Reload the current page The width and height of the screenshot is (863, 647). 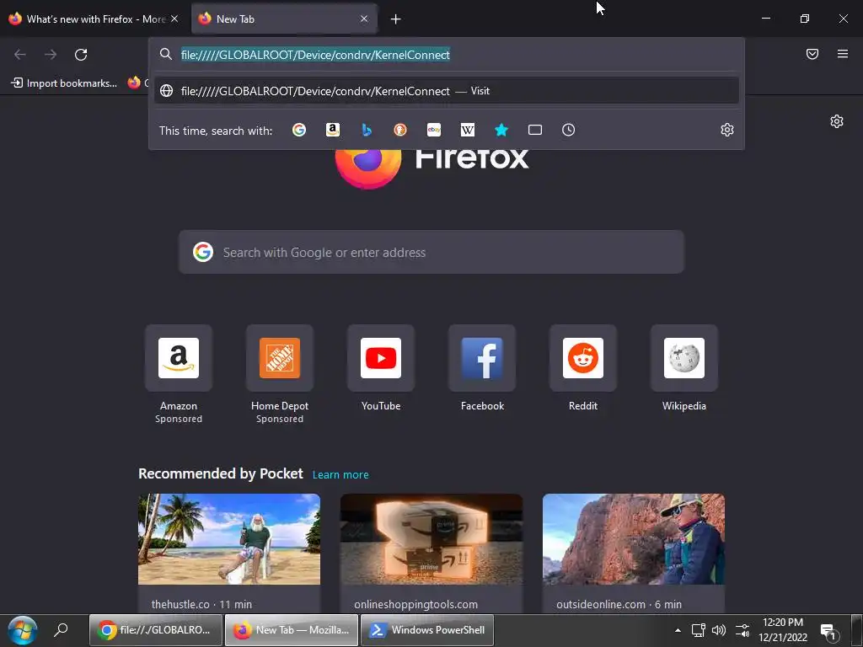81,55
